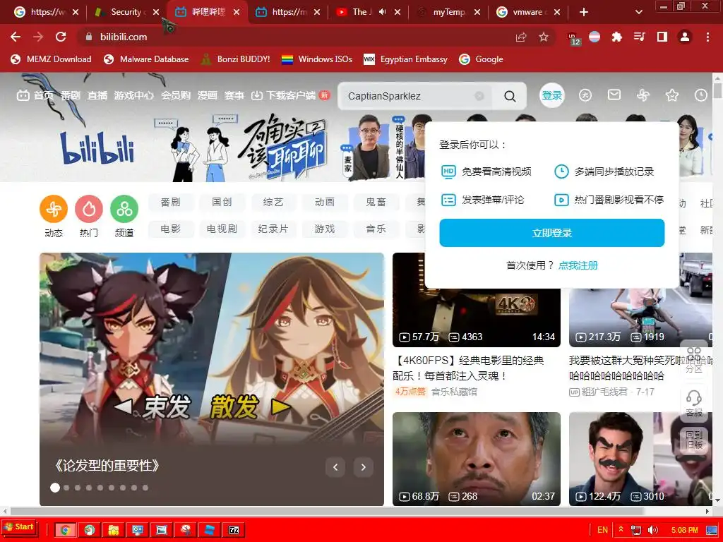Screen dimensions: 723x542
Task: Open the Egyptian Embassy bookmark
Action: pos(406,59)
